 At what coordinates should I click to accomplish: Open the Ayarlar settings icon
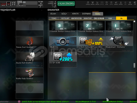coord(130,3)
